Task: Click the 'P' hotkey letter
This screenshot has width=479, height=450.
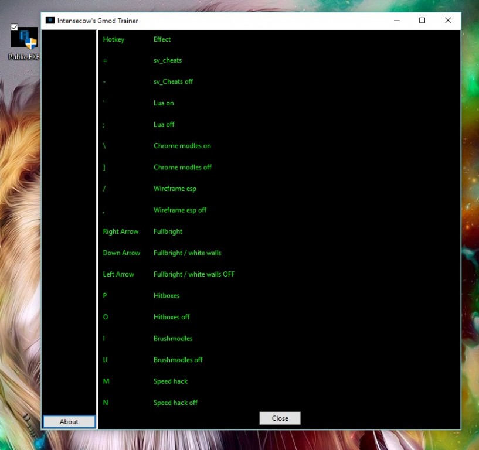Action: click(105, 295)
